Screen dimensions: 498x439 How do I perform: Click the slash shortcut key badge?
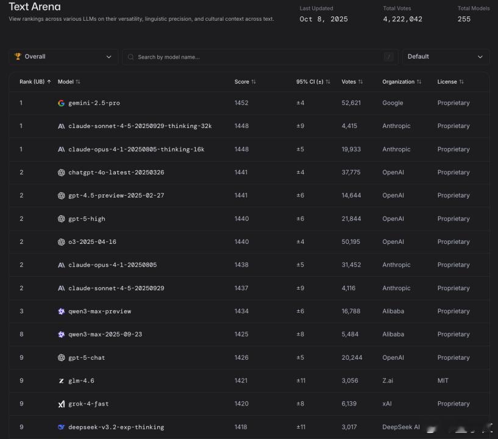(x=389, y=57)
